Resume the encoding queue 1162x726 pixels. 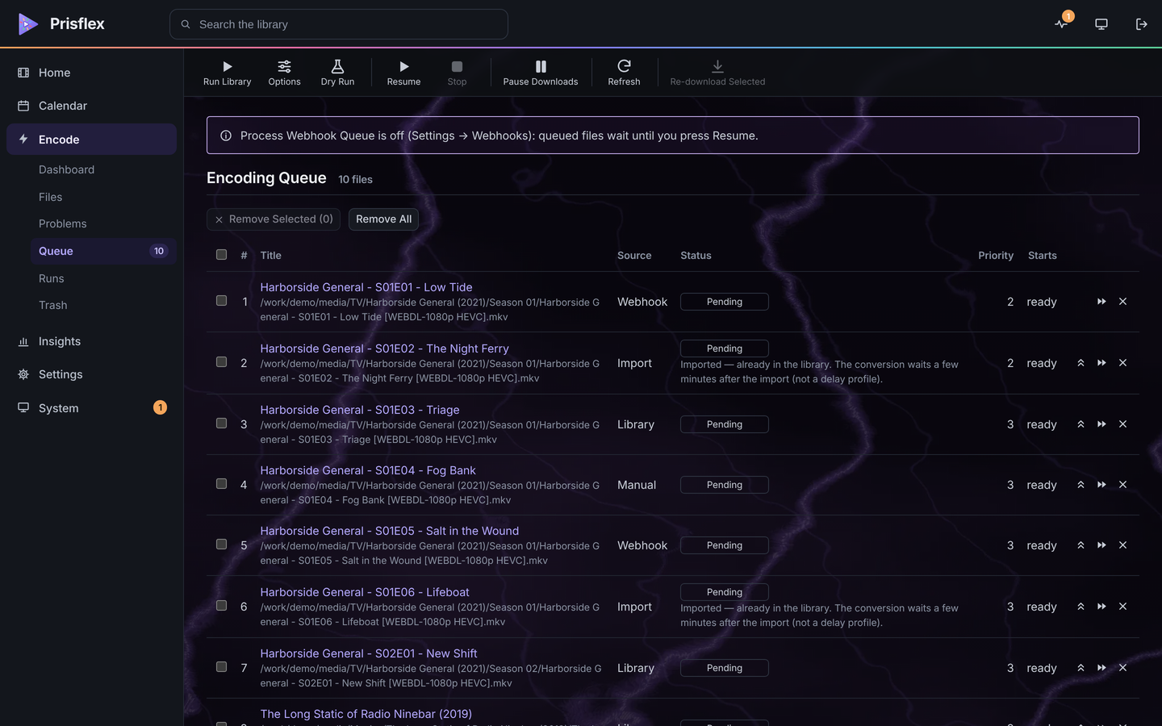click(403, 73)
